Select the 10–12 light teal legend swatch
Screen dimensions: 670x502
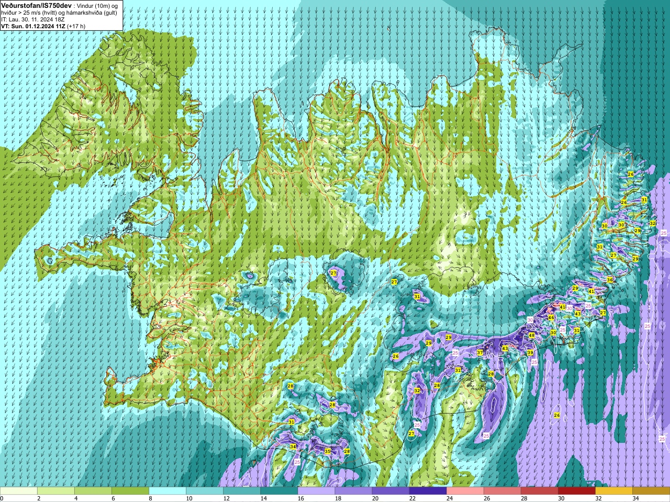point(205,491)
